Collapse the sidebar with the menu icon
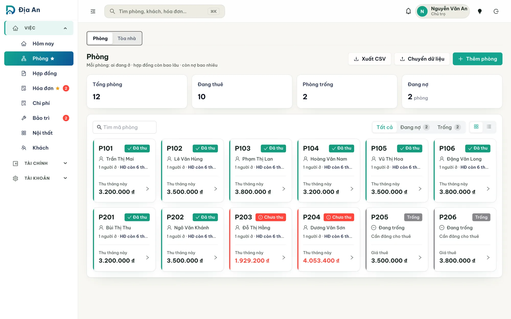The height and width of the screenshot is (319, 511). [x=93, y=11]
